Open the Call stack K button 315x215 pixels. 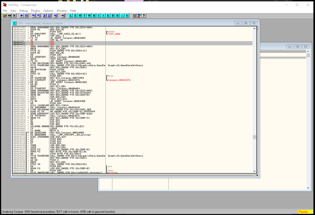(108, 15)
